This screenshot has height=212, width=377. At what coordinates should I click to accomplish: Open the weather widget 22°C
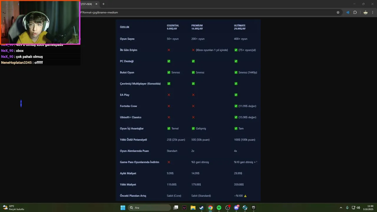tap(13, 208)
